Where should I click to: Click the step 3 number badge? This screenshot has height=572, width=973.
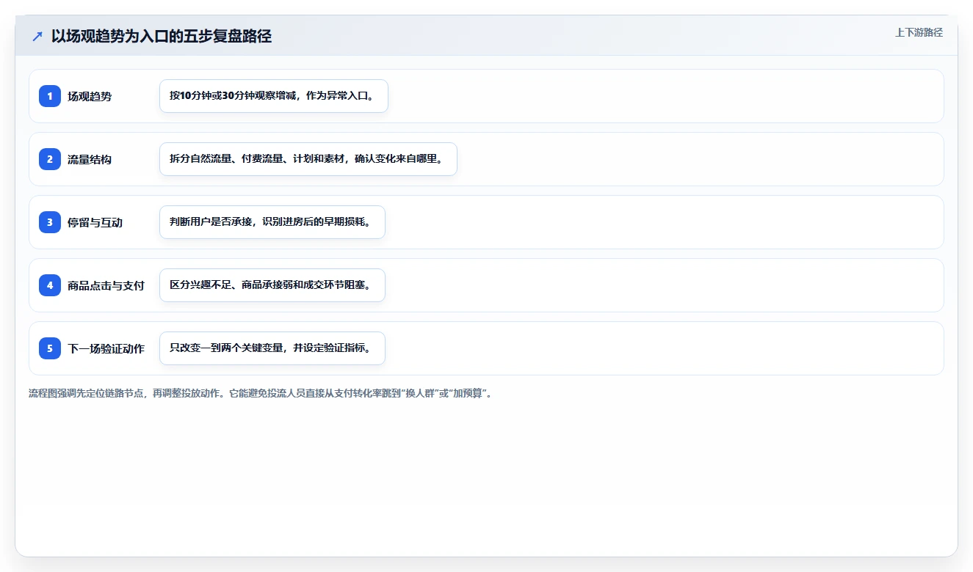tap(50, 222)
